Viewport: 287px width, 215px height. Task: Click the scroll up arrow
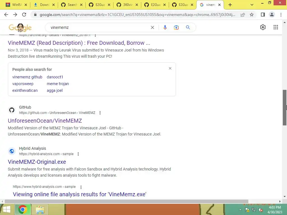coord(284,22)
